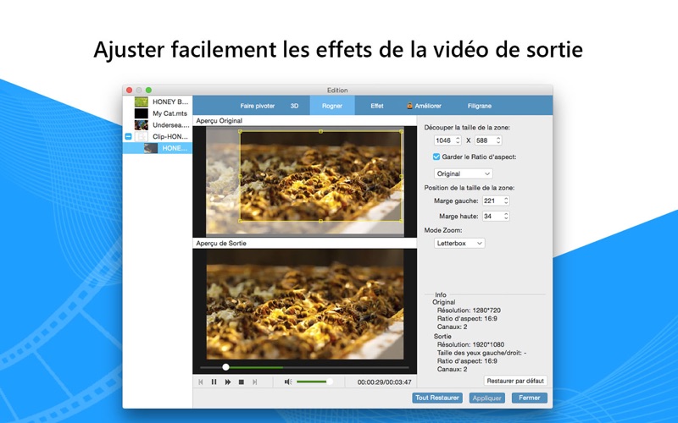Click the Aperçu de Sortie output preview
The height and width of the screenshot is (423, 678).
pos(305,305)
